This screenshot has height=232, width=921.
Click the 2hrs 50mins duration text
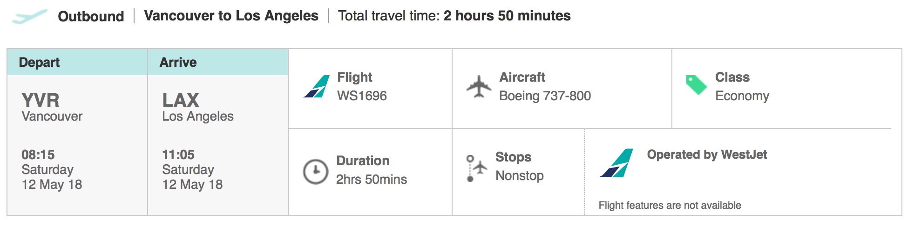pyautogui.click(x=372, y=179)
